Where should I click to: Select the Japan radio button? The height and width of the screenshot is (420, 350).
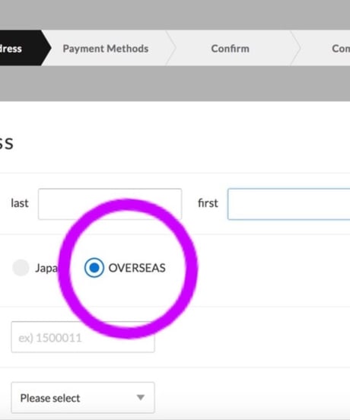(x=21, y=268)
